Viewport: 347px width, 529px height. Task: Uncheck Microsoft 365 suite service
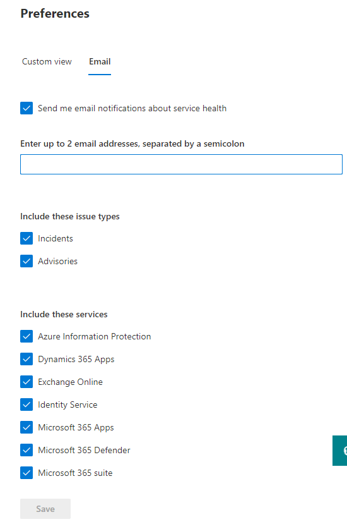pyautogui.click(x=26, y=473)
